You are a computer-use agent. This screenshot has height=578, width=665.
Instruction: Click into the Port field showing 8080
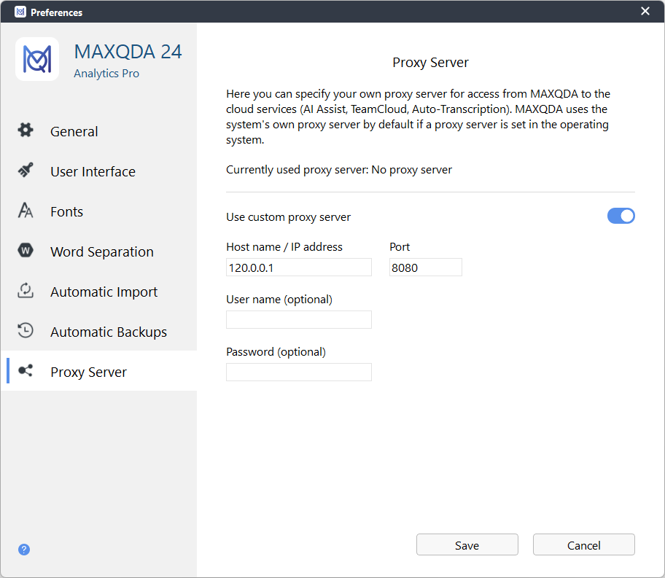(x=425, y=267)
